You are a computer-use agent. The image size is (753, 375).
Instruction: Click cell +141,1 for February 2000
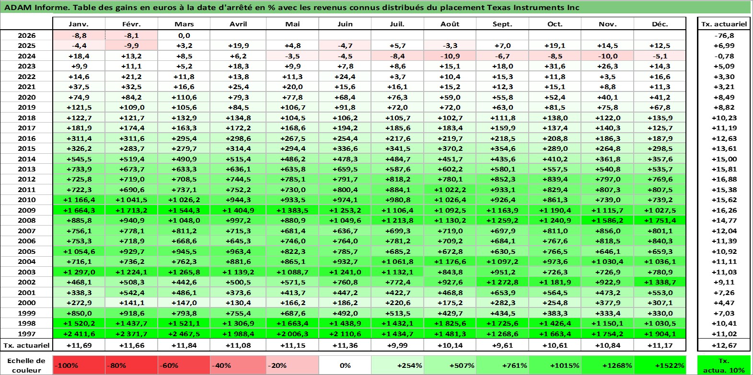click(x=131, y=303)
